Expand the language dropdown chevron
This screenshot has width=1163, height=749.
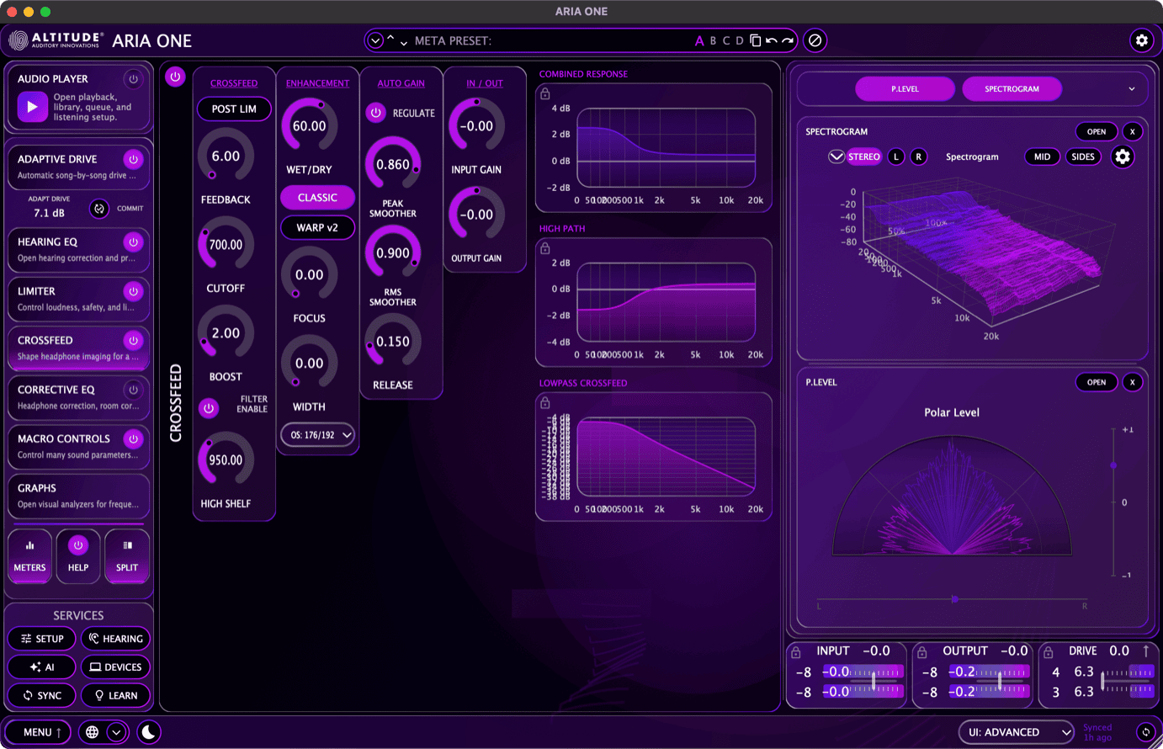pyautogui.click(x=117, y=732)
